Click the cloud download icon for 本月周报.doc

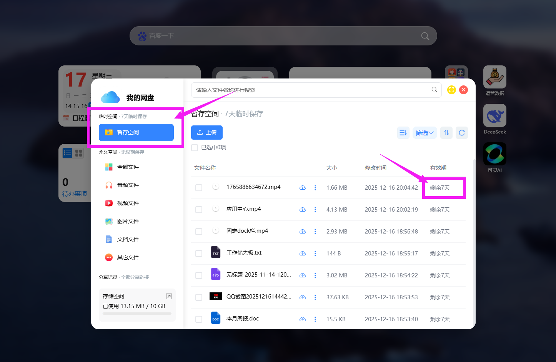click(303, 319)
